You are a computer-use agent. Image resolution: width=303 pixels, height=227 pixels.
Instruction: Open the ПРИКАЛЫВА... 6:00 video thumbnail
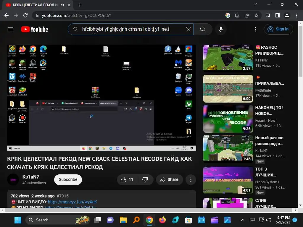coord(228,89)
